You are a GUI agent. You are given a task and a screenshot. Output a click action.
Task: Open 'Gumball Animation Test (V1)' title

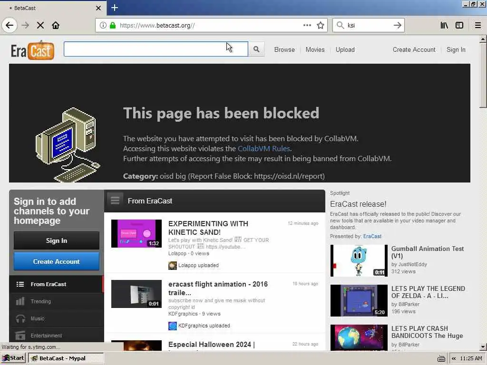pos(428,252)
